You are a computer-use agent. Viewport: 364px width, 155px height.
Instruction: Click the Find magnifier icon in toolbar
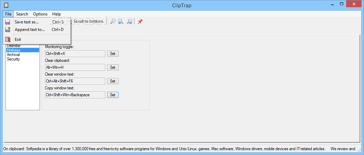(113, 22)
